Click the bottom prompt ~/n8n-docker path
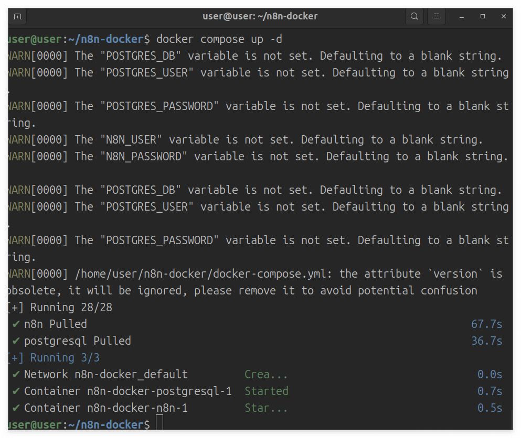 (x=105, y=425)
